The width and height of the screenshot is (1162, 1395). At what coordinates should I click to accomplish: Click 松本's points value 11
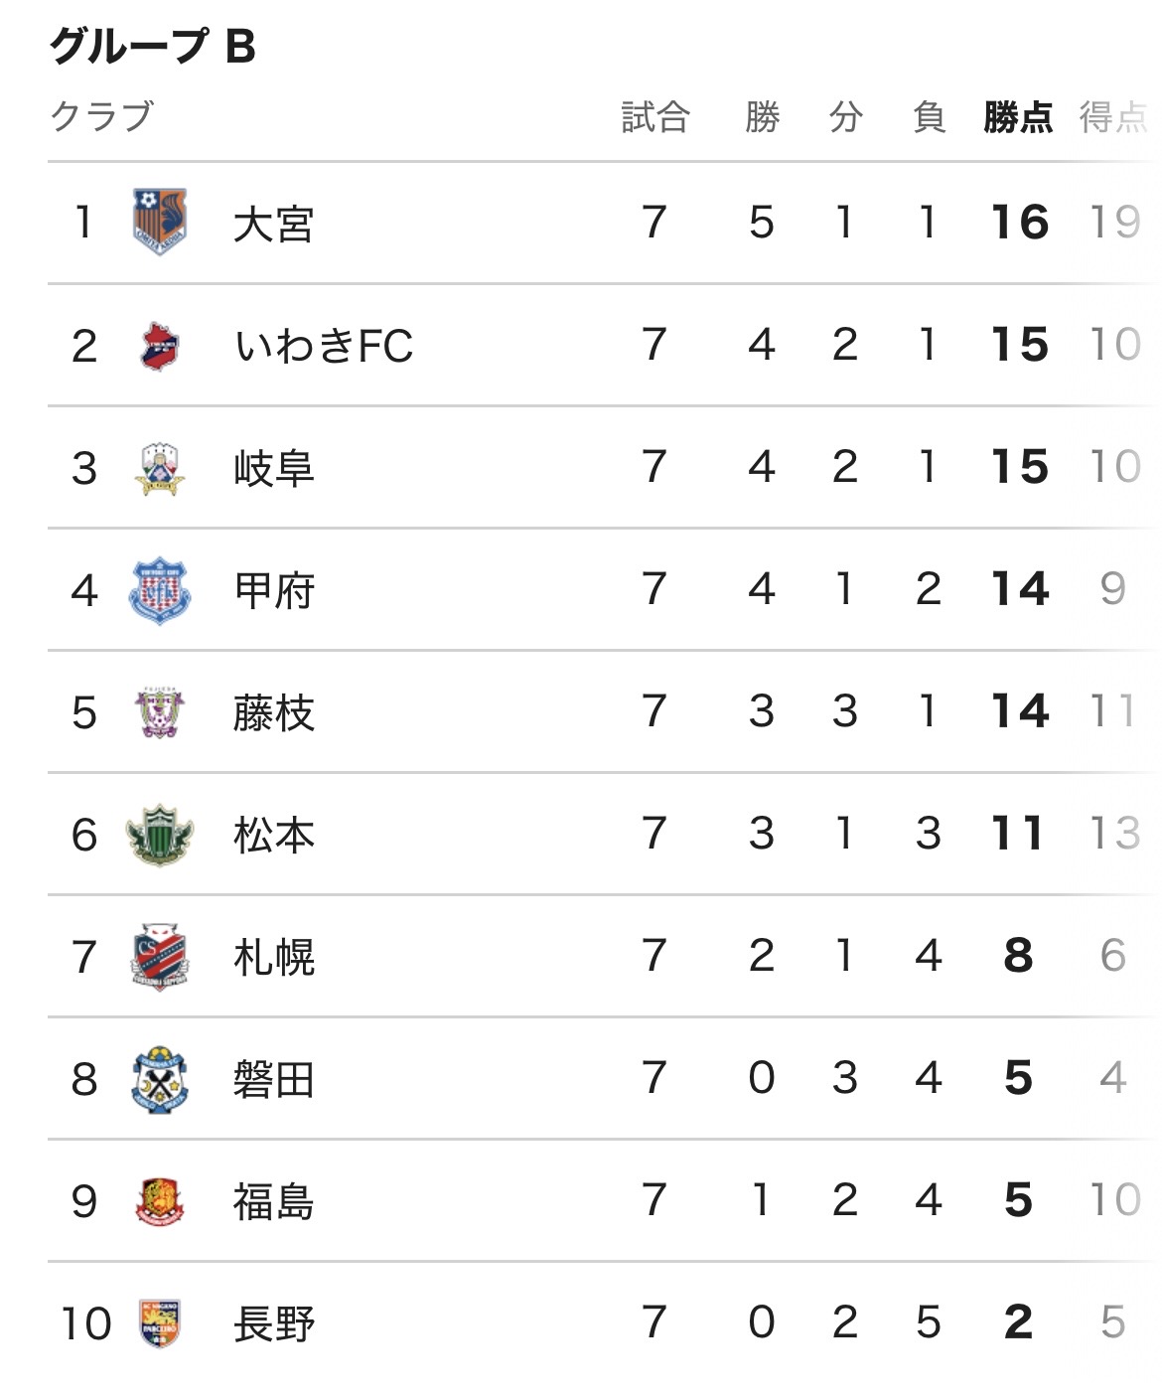1018,834
